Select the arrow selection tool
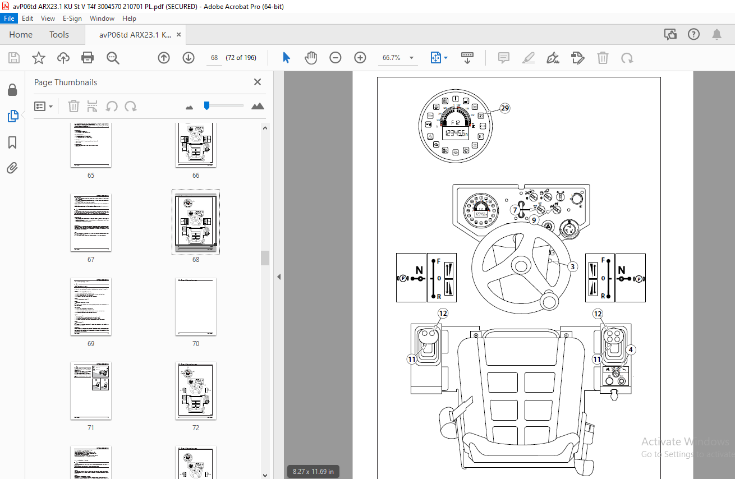 coord(287,58)
